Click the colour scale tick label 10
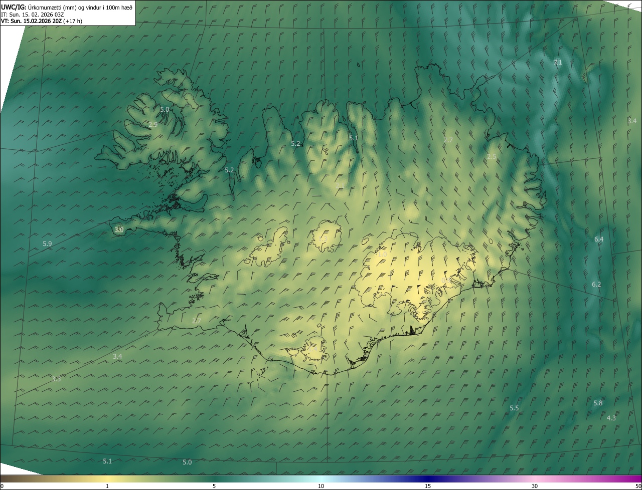The image size is (642, 490). click(x=321, y=486)
